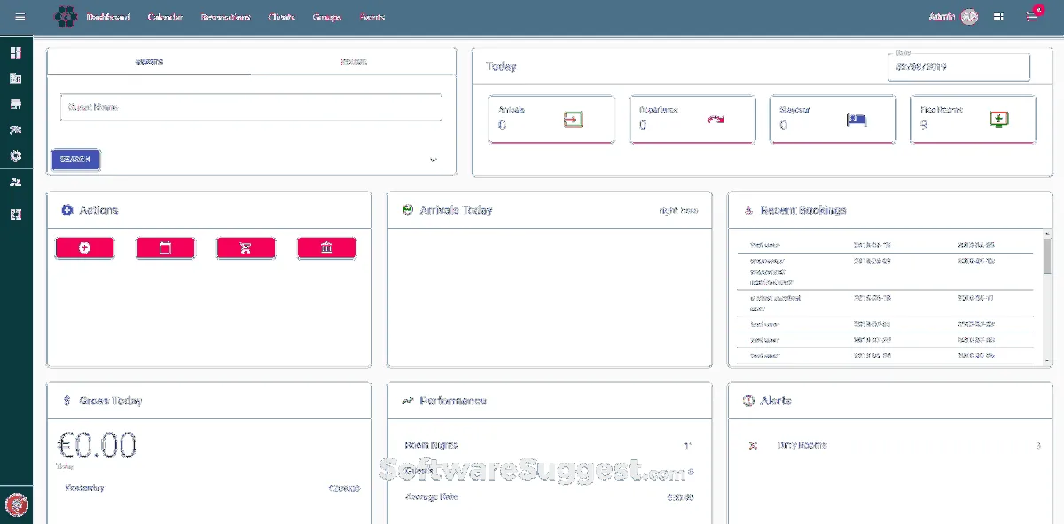Click the Recent Bookings header icon
Viewport: 1064px width, 524px height.
(x=747, y=210)
